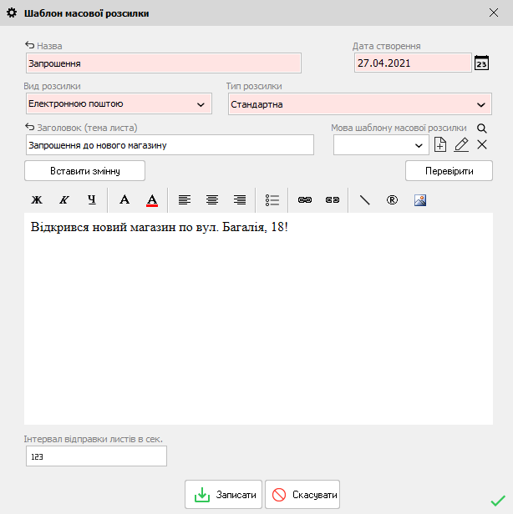This screenshot has height=514, width=513.
Task: Insert an image into the message
Action: click(420, 200)
